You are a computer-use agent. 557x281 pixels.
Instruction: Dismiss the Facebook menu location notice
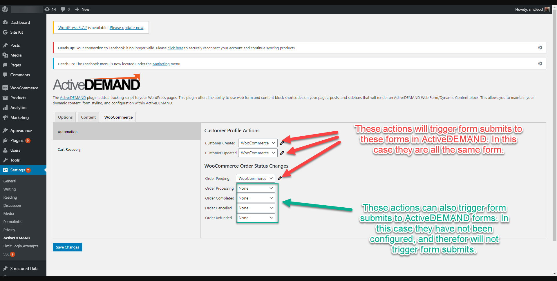[x=540, y=64]
